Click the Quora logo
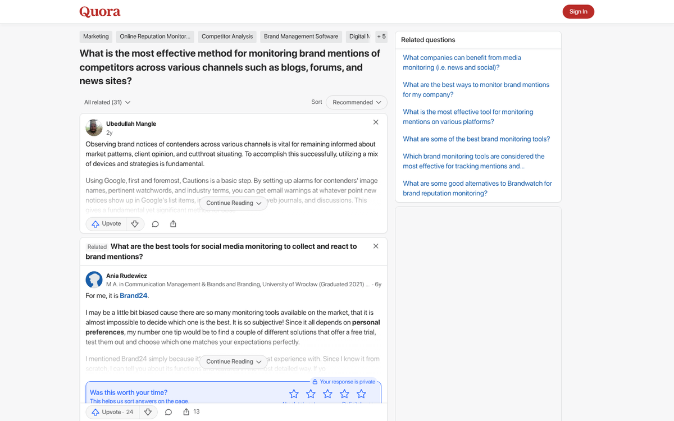674x421 pixels. [100, 11]
